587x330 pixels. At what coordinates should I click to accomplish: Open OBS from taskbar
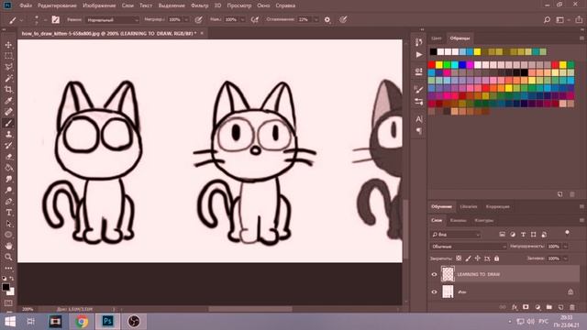[134, 322]
